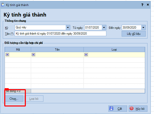
Task: Open the Đến ngày date picker arrow
Action: point(143,28)
